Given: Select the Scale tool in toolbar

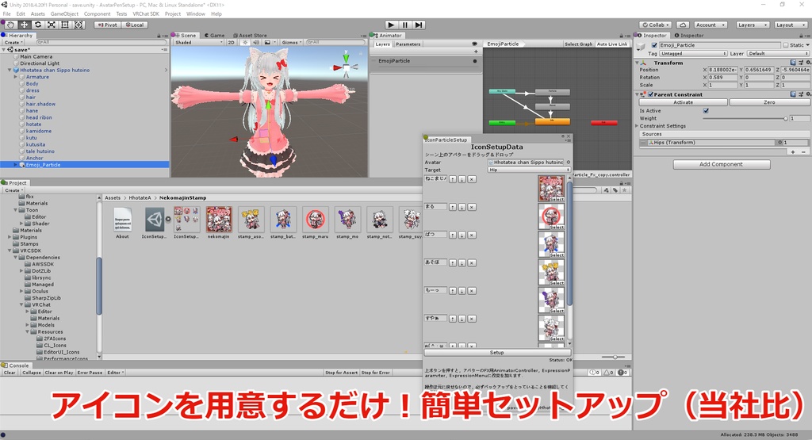Looking at the screenshot, I should pyautogui.click(x=52, y=25).
